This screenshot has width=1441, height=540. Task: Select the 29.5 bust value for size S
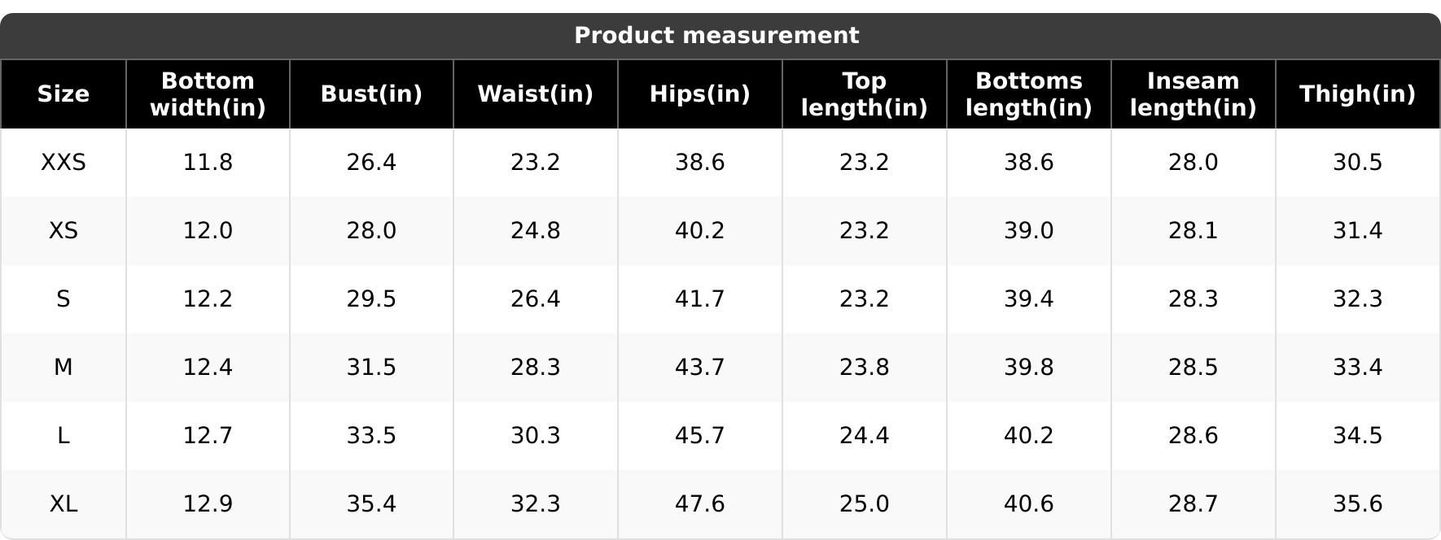pos(372,299)
